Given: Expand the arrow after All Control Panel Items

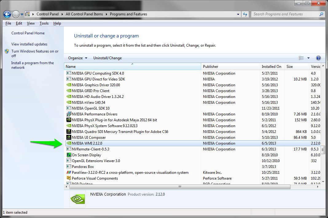Looking at the screenshot, I should click(106, 14).
